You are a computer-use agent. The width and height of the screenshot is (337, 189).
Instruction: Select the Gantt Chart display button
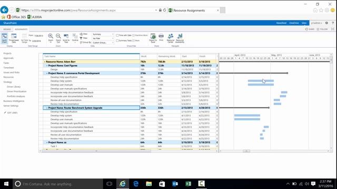point(4,38)
